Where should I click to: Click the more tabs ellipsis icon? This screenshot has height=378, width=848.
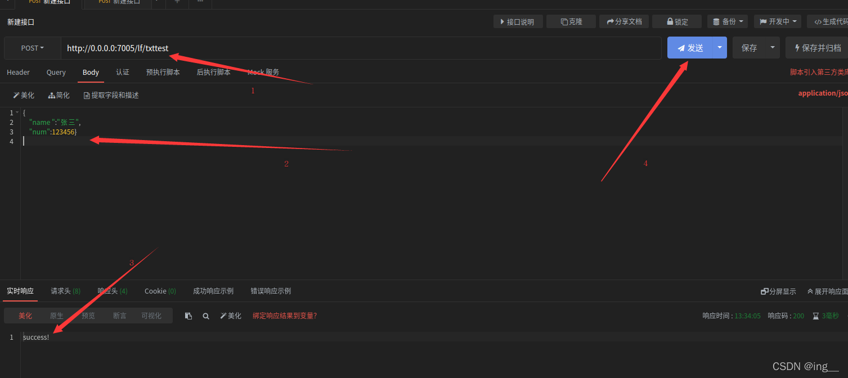click(200, 2)
